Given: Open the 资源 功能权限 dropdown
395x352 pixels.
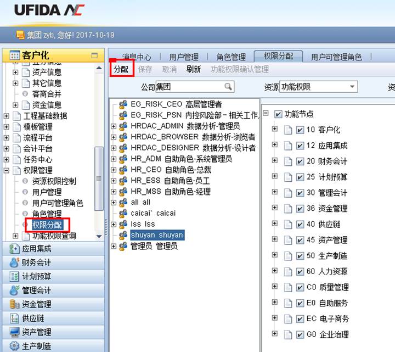Looking at the screenshot, I should (x=351, y=87).
